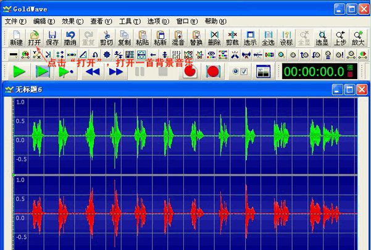Open the 工具 (Tools) menu
This screenshot has height=250, width=371.
[x=129, y=21]
